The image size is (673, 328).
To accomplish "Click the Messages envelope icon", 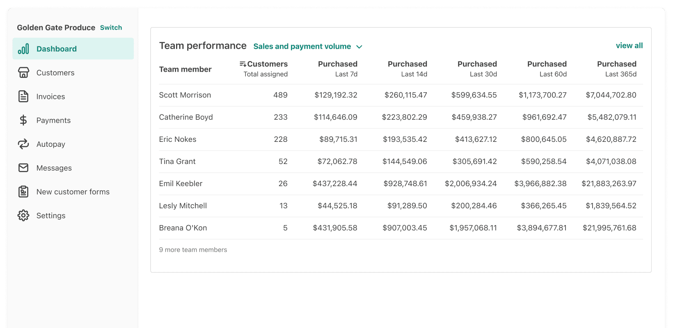I will tap(23, 168).
